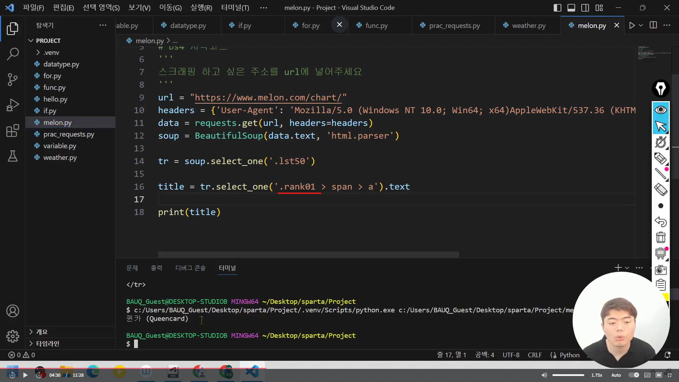Change the Auto video quality
The height and width of the screenshot is (382, 679).
(x=616, y=375)
